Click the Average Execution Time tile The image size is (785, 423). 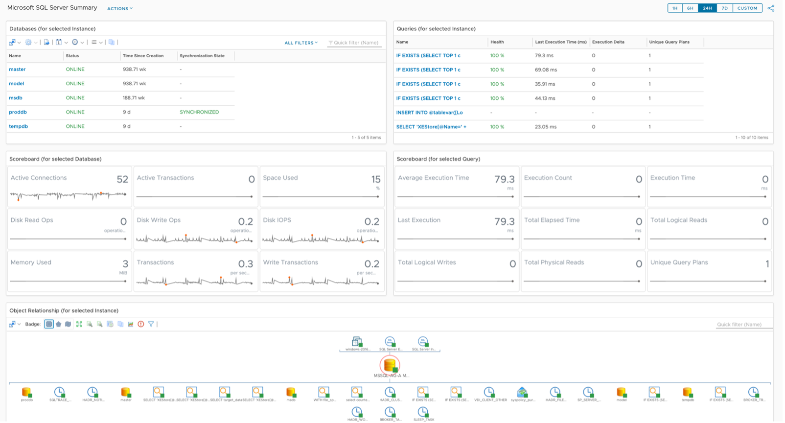pos(458,188)
